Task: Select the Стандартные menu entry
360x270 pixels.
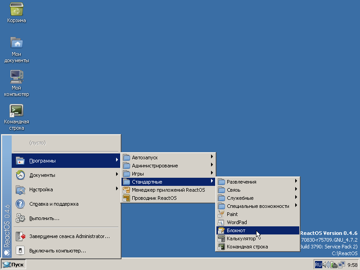Action: point(168,182)
